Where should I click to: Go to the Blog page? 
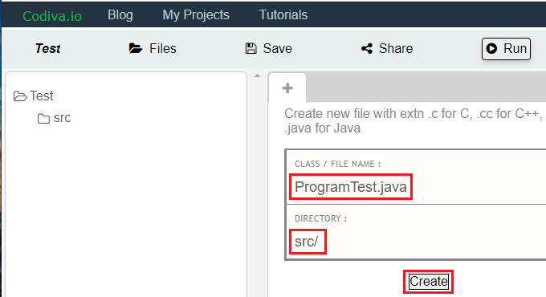click(x=120, y=15)
